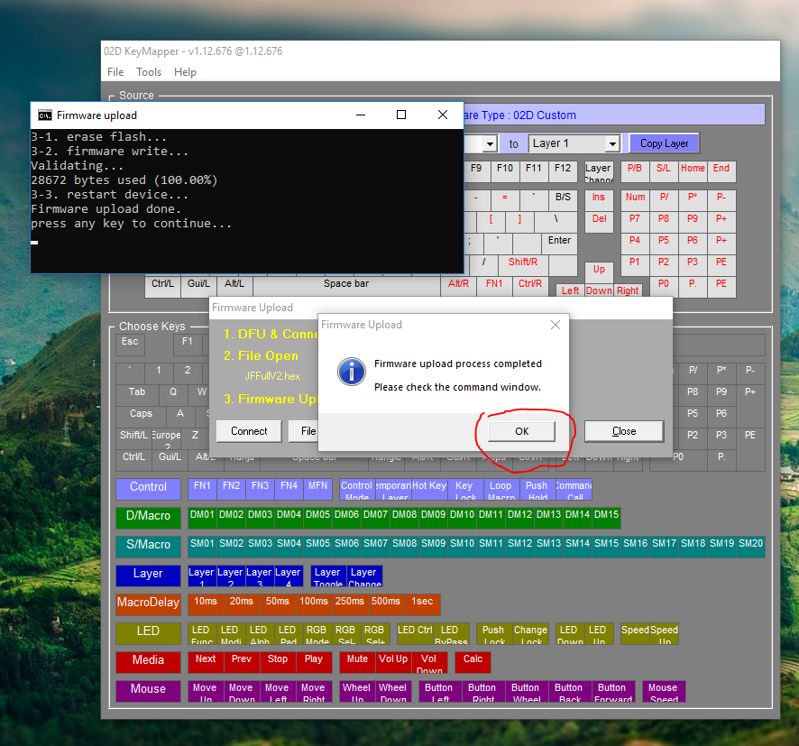Click the command prompt icon in Firmware upload window

(44, 115)
